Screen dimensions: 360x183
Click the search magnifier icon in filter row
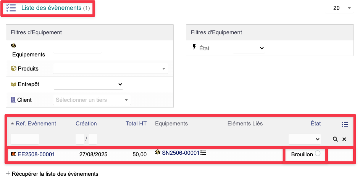[x=335, y=139]
